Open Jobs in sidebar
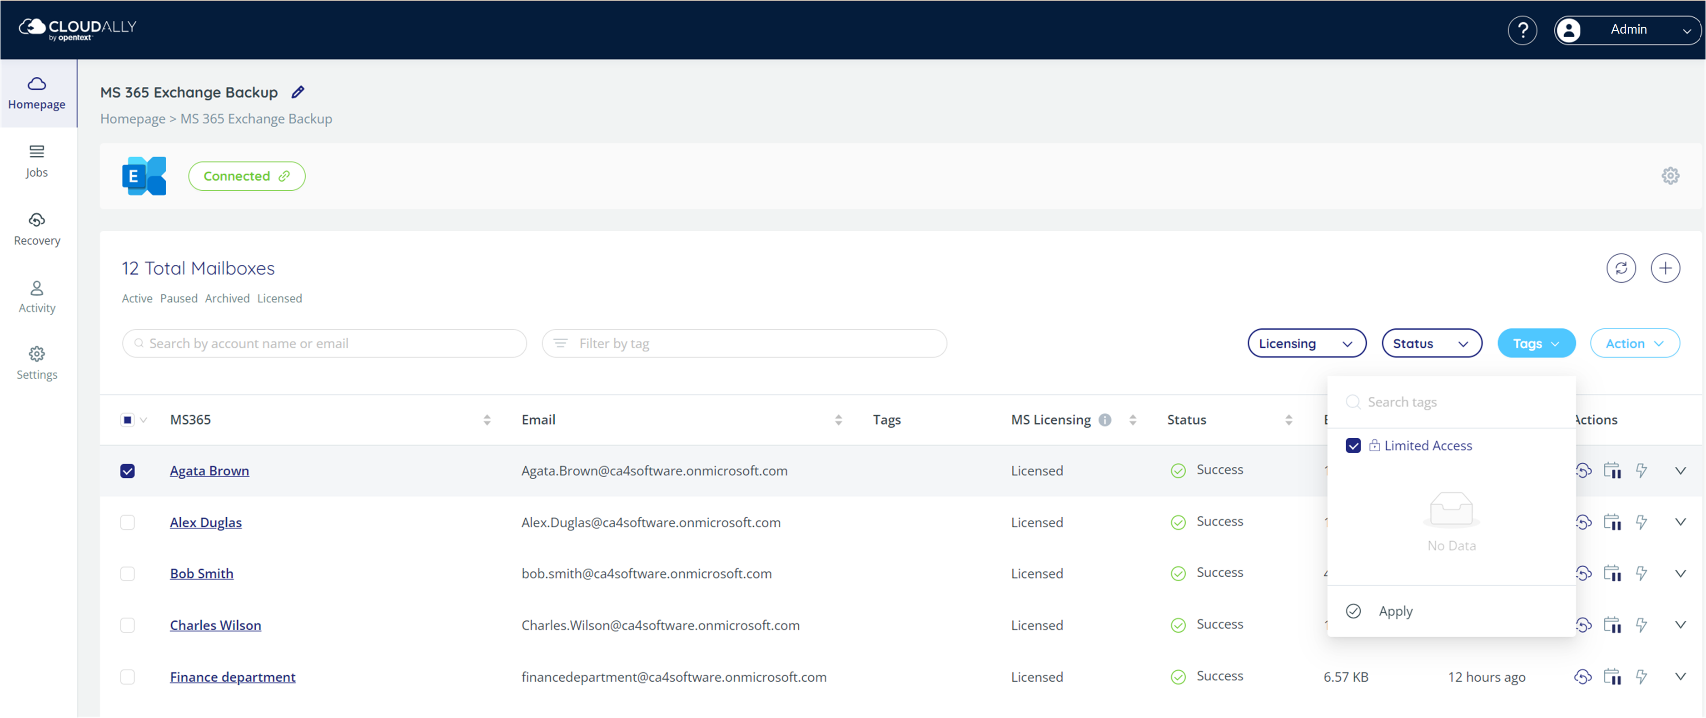Screen dimensions: 1706x718 (37, 162)
